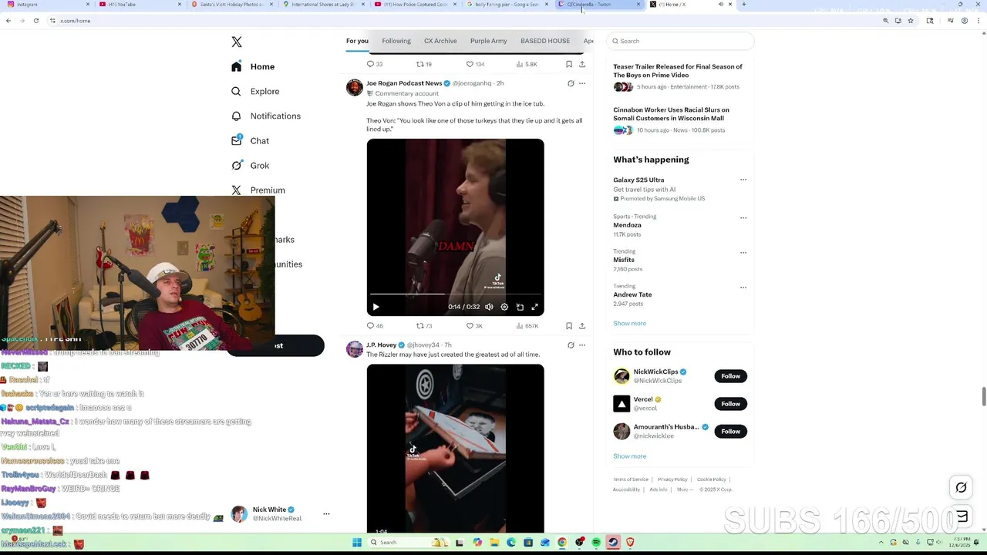Viewport: 987px width, 555px height.
Task: Open the Home page in the sidebar
Action: [x=253, y=67]
